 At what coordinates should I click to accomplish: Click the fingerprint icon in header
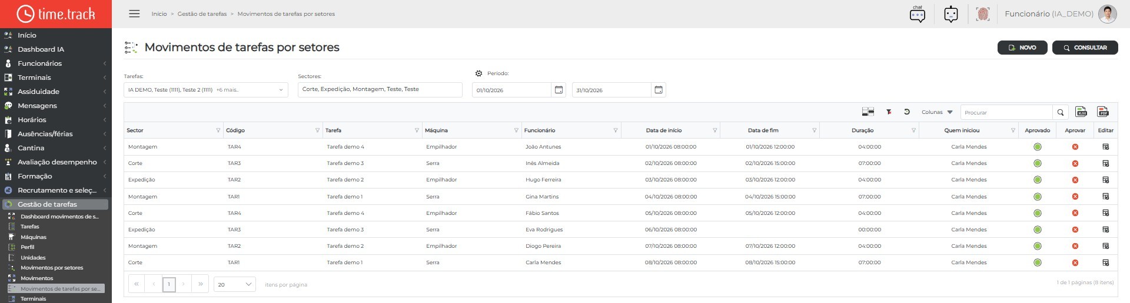coord(982,14)
